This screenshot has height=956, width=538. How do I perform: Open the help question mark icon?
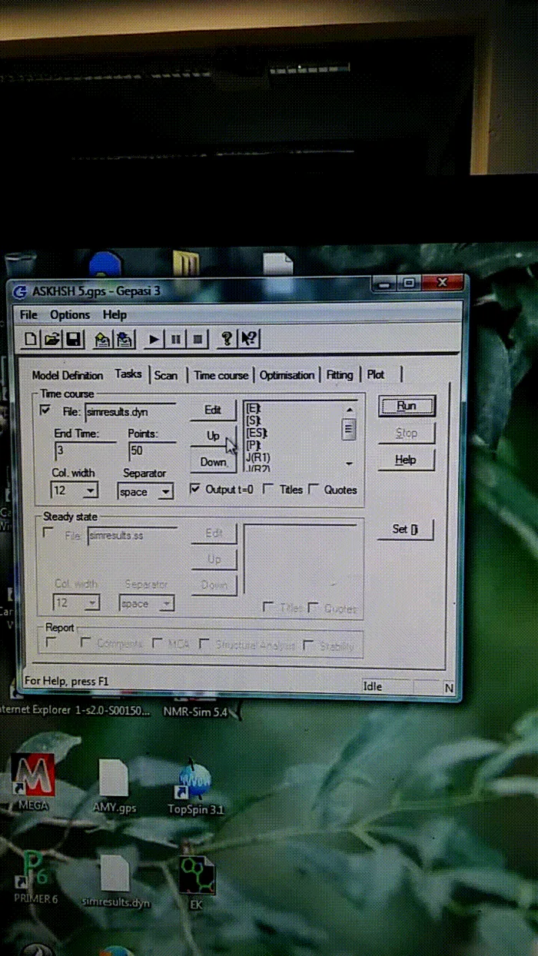coord(227,339)
